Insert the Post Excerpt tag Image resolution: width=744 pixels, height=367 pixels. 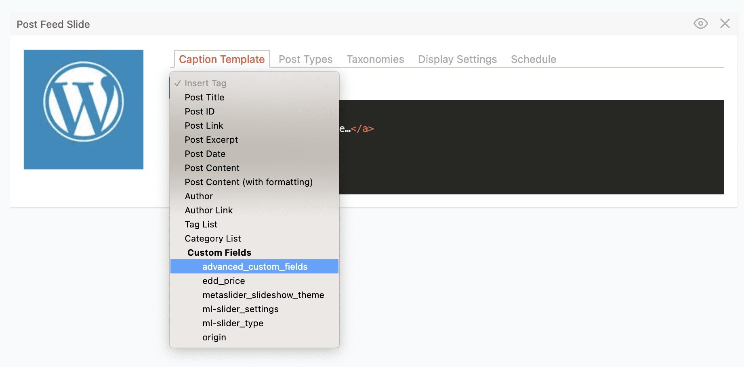(211, 140)
